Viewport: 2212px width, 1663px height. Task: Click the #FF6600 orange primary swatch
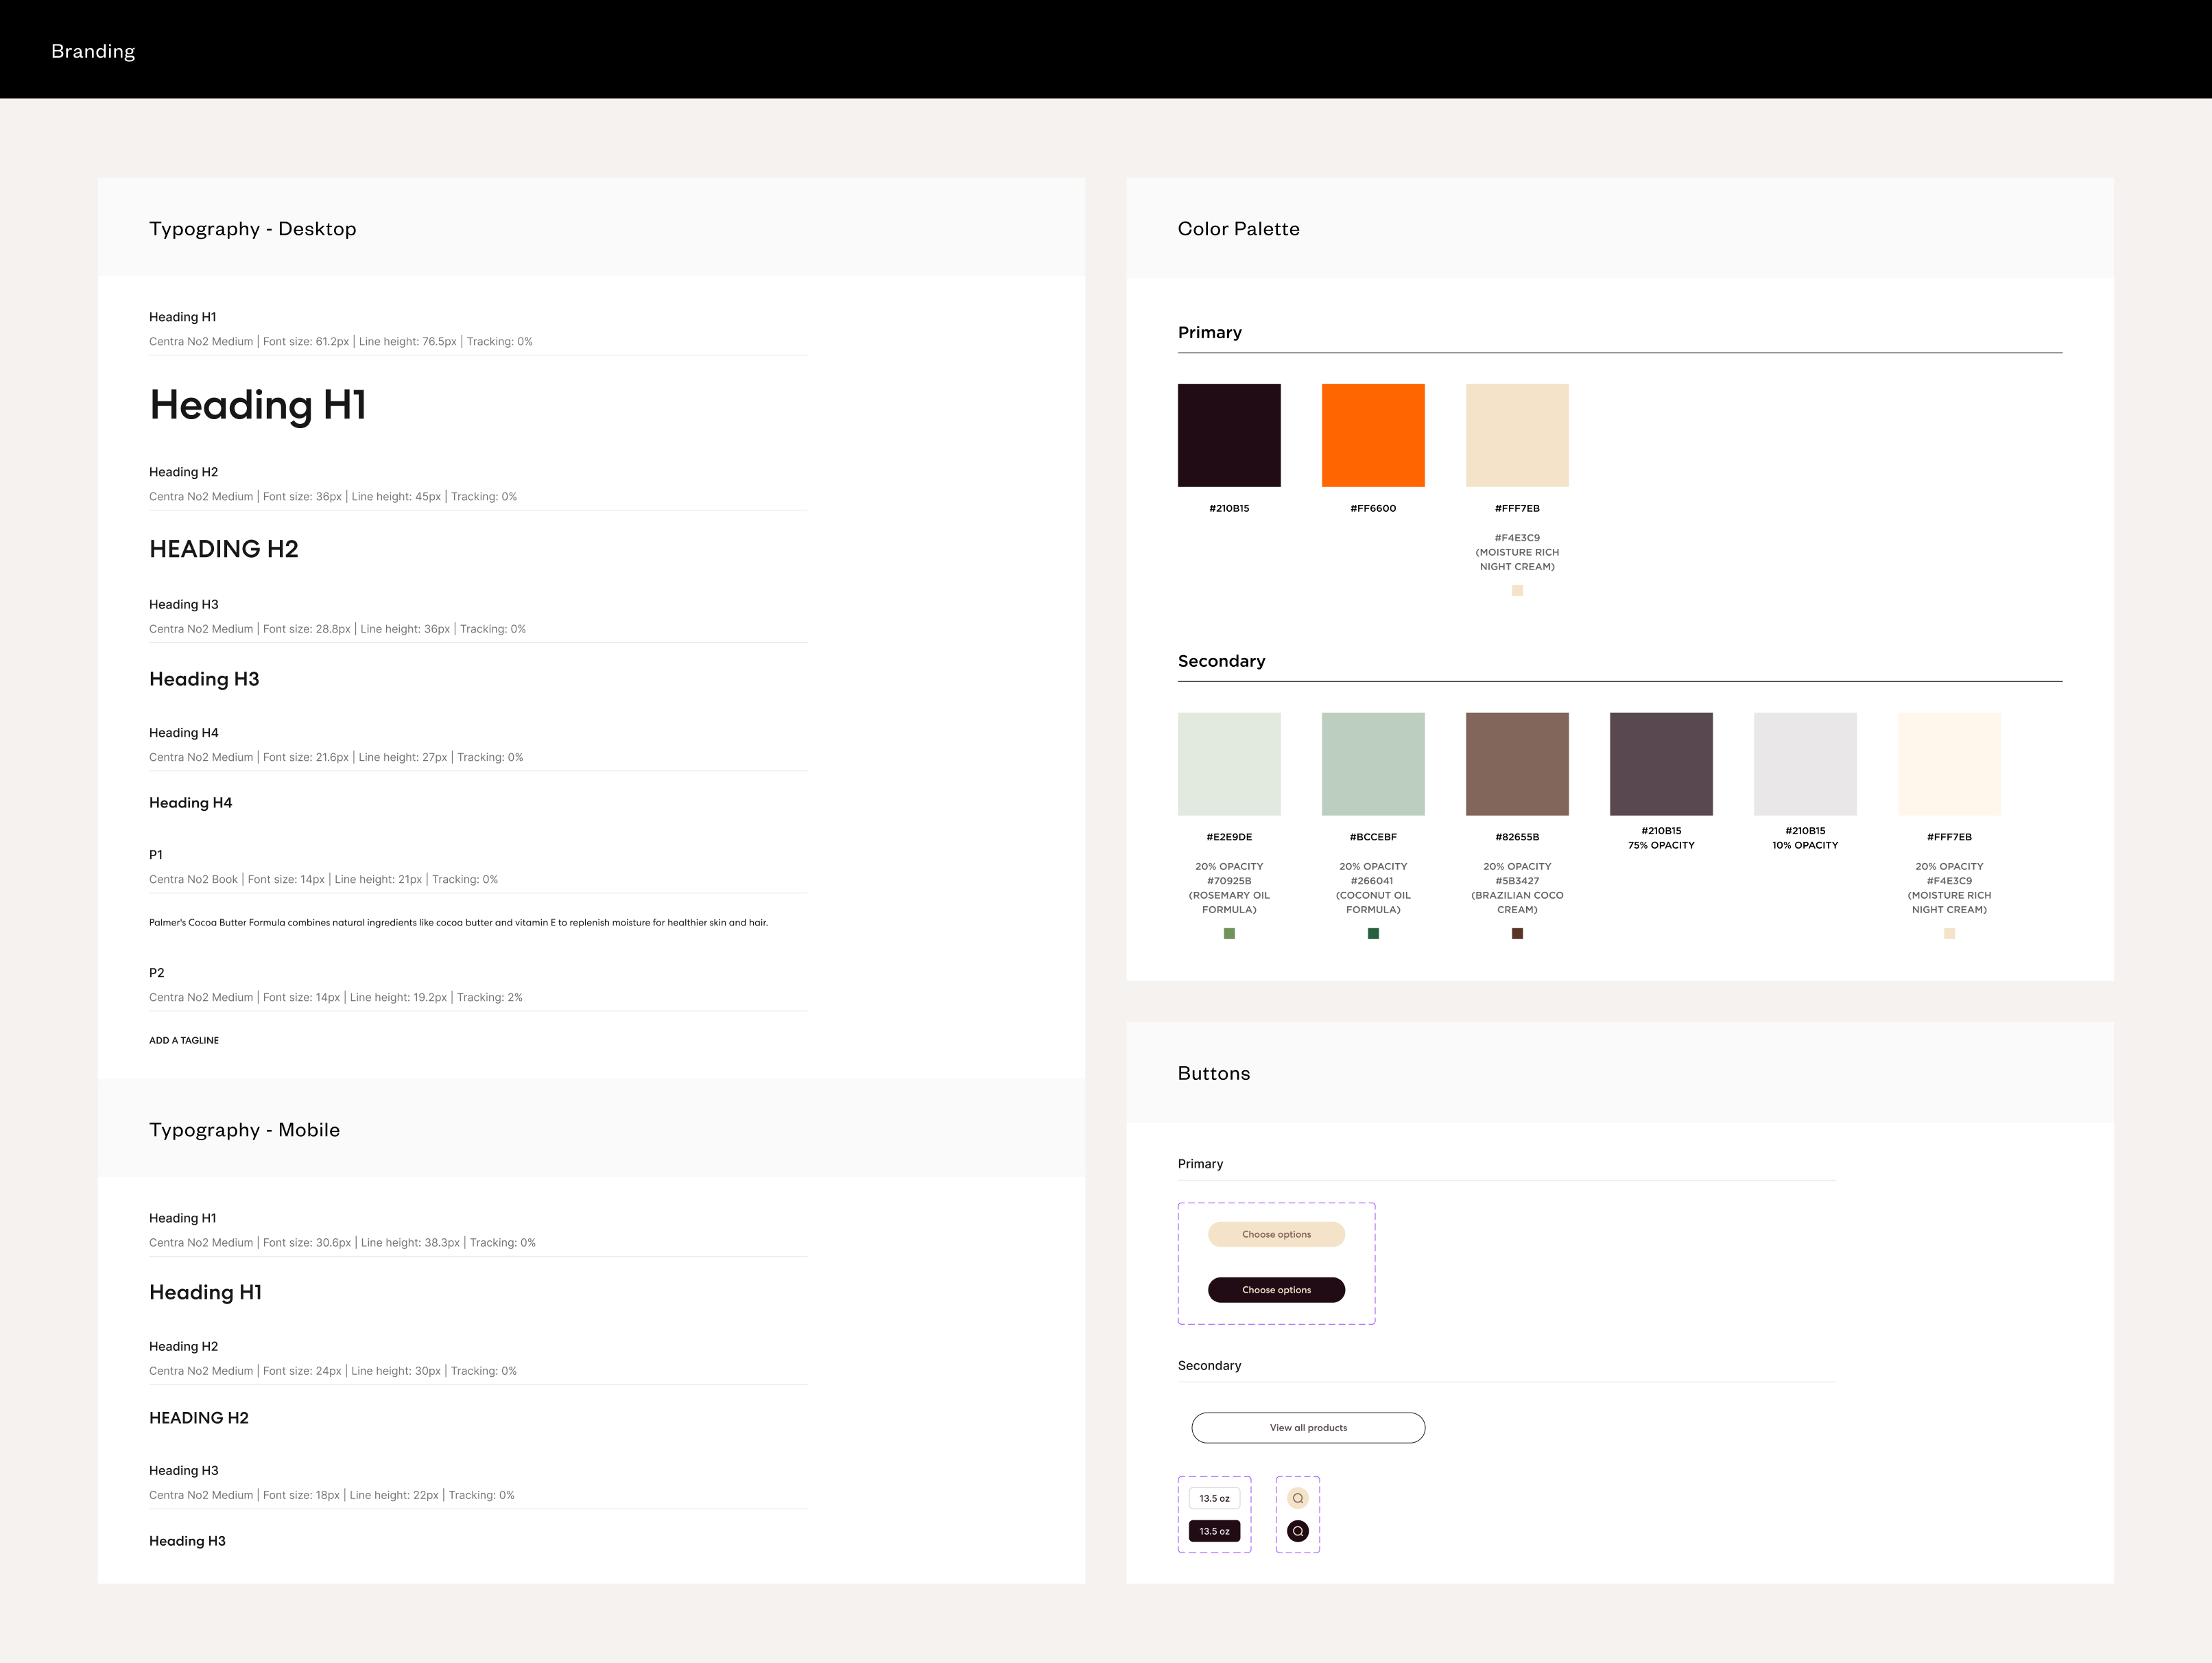point(1373,435)
